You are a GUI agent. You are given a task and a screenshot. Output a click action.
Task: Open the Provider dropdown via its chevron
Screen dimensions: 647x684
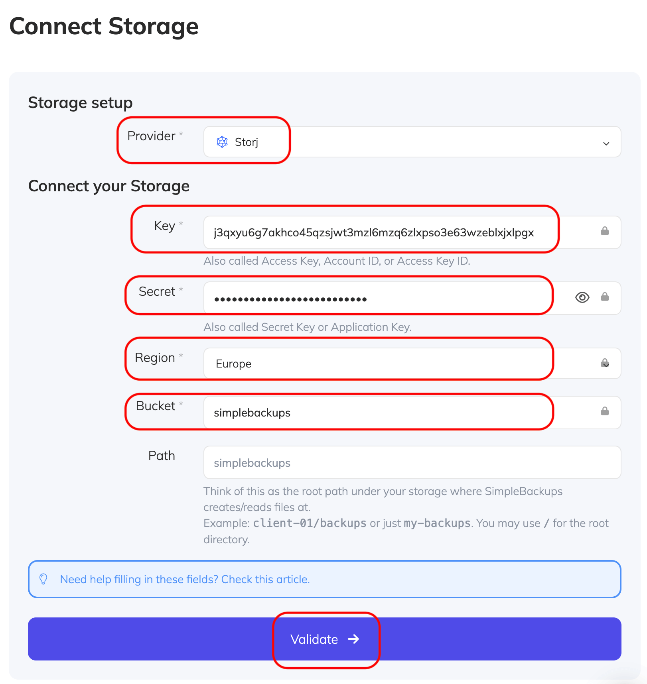coord(606,143)
